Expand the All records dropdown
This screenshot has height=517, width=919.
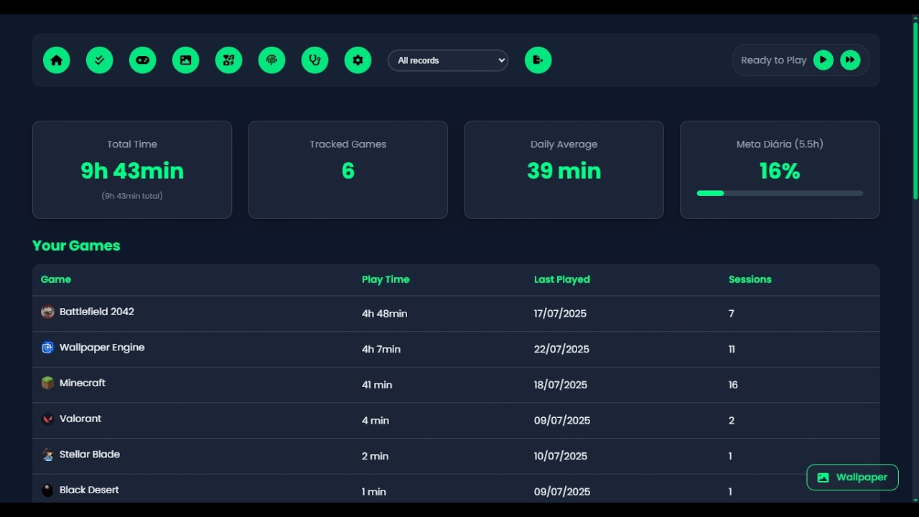coord(448,60)
